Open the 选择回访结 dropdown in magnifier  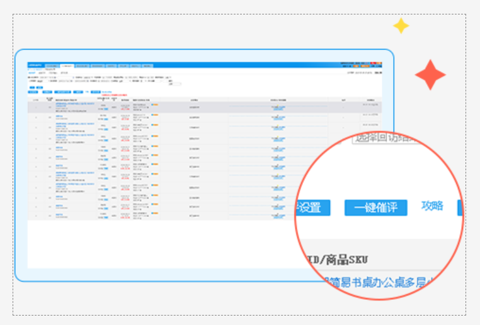(386, 139)
